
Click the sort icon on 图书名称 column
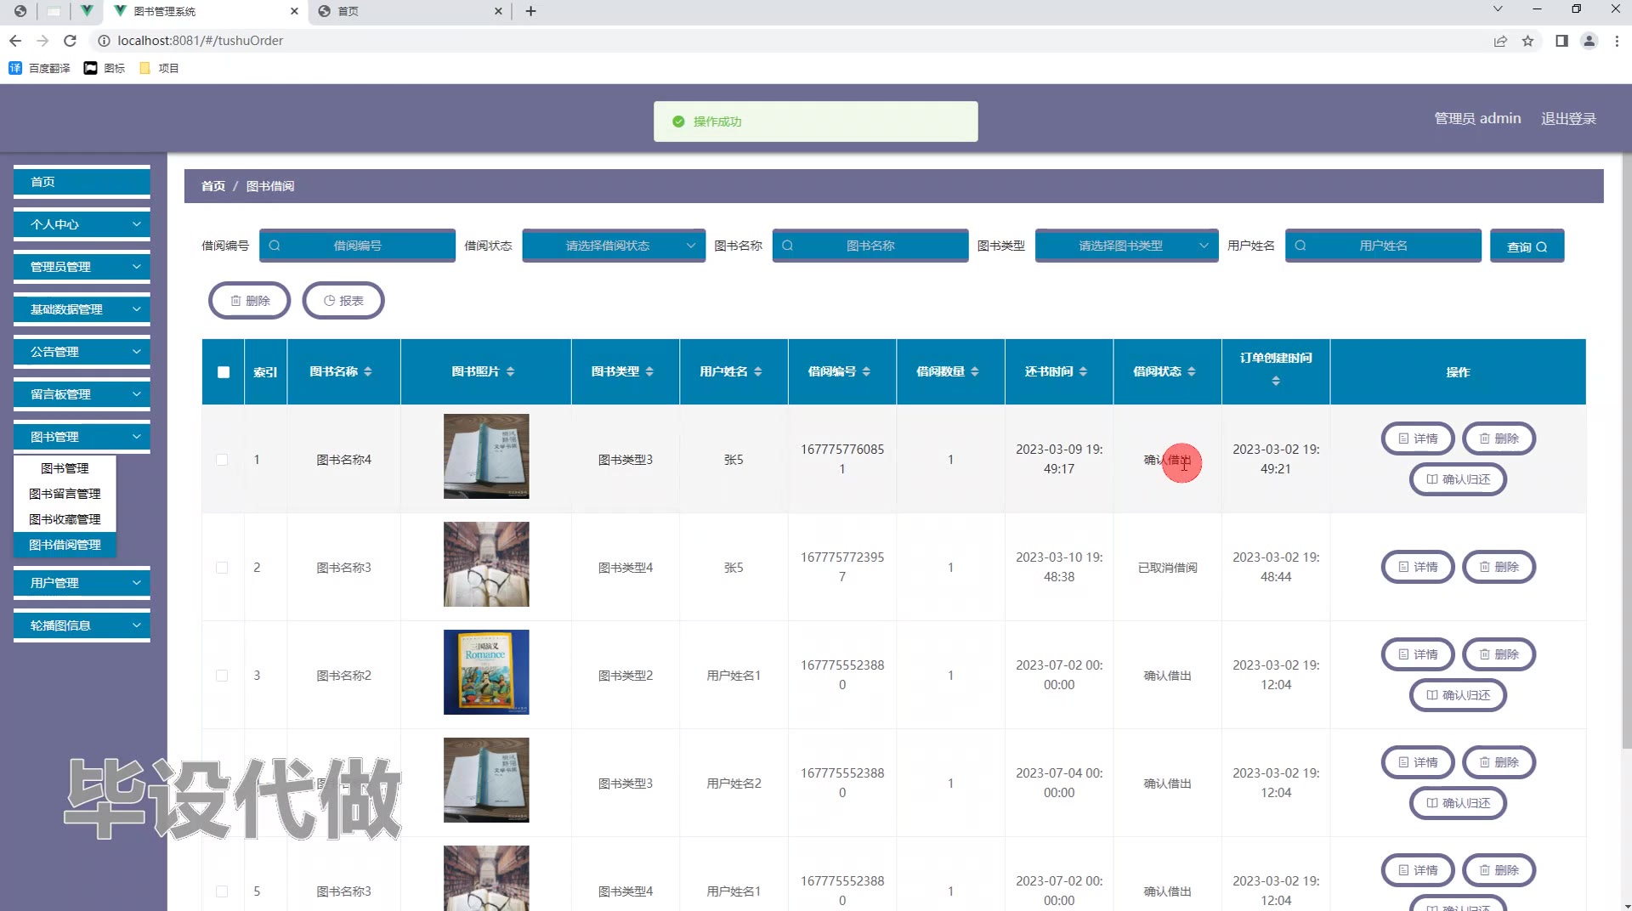pyautogui.click(x=368, y=371)
